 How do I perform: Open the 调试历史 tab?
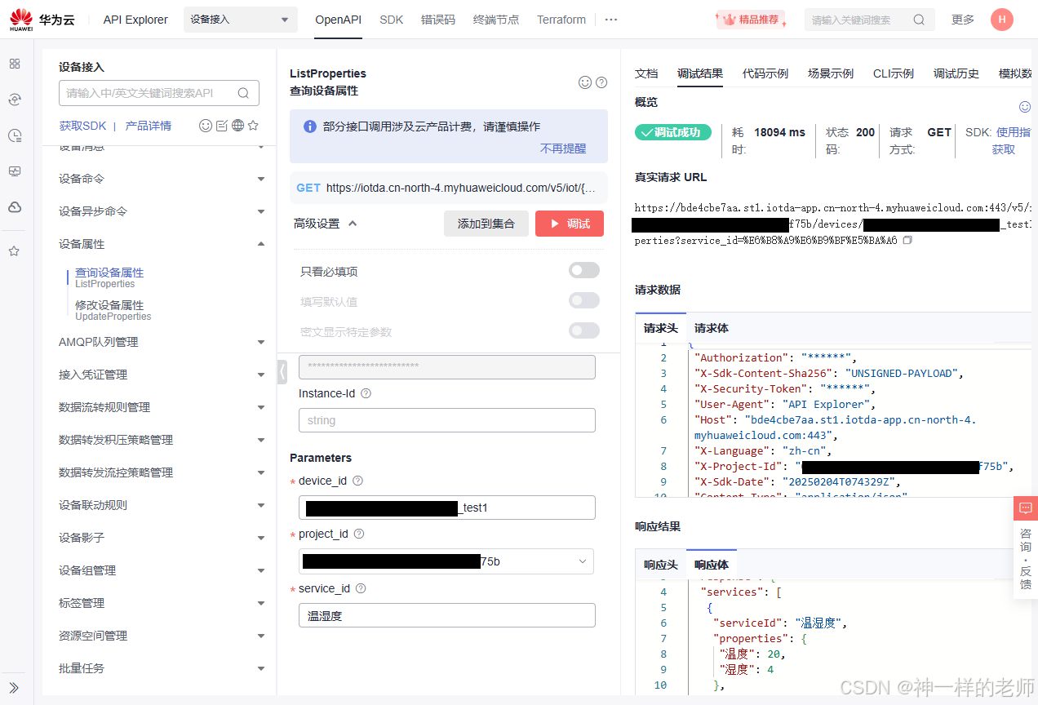pos(956,73)
